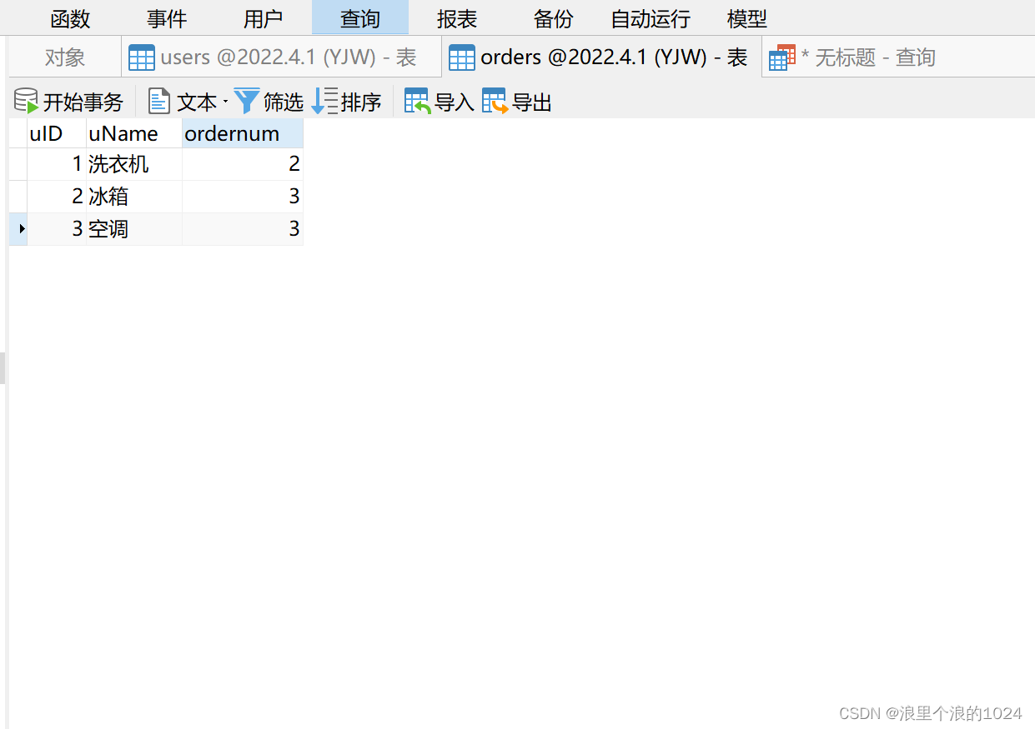This screenshot has height=729, width=1035.
Task: Click the Begin Transaction database icon
Action: pos(26,102)
